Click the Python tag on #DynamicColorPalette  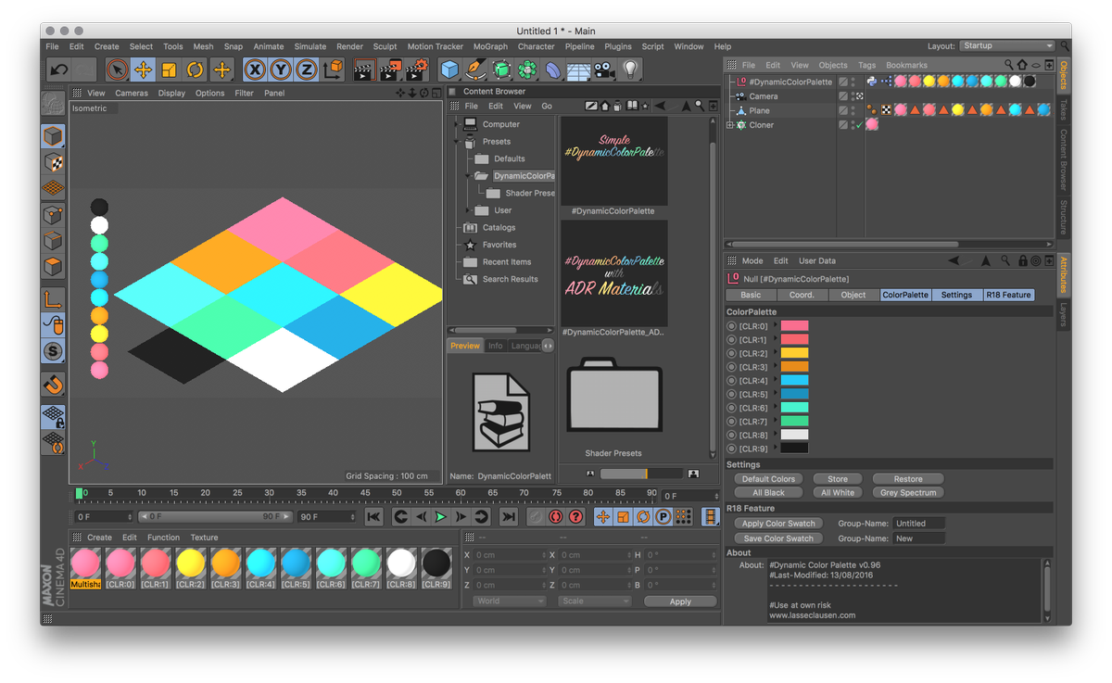tap(872, 80)
